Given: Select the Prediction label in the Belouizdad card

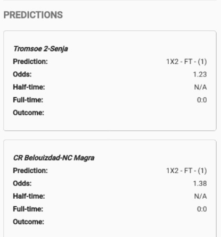Looking at the screenshot, I should pyautogui.click(x=30, y=171).
